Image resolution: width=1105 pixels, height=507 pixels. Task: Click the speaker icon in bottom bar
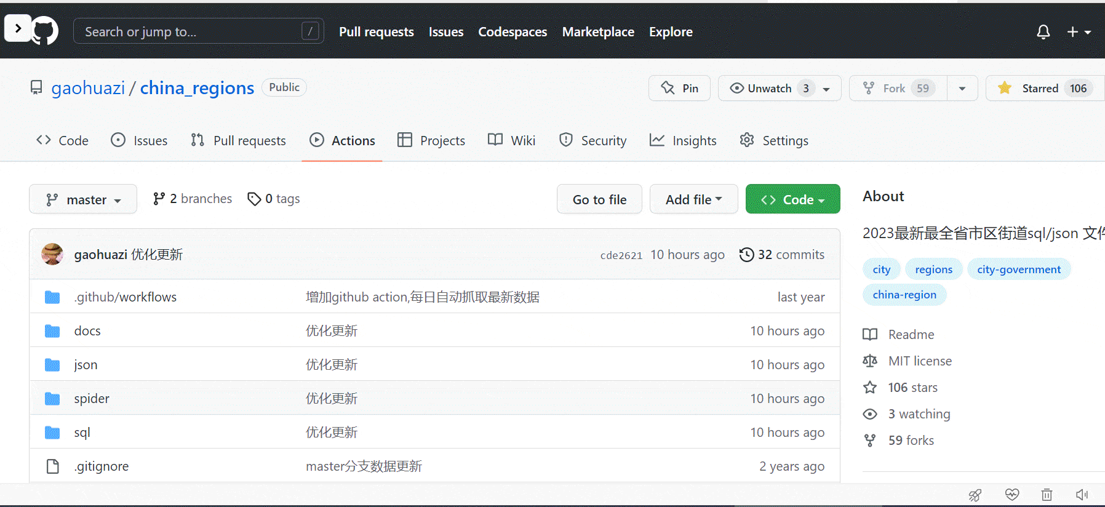[x=1082, y=495]
